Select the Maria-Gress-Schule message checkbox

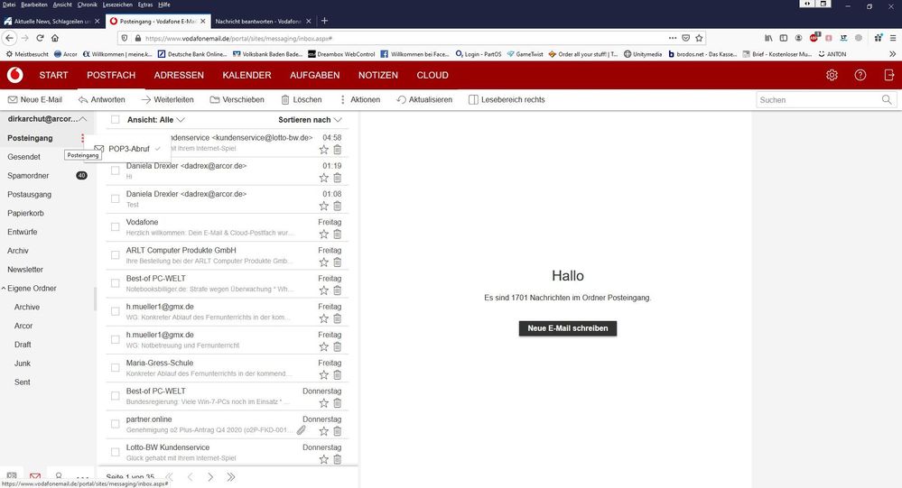pyautogui.click(x=115, y=368)
